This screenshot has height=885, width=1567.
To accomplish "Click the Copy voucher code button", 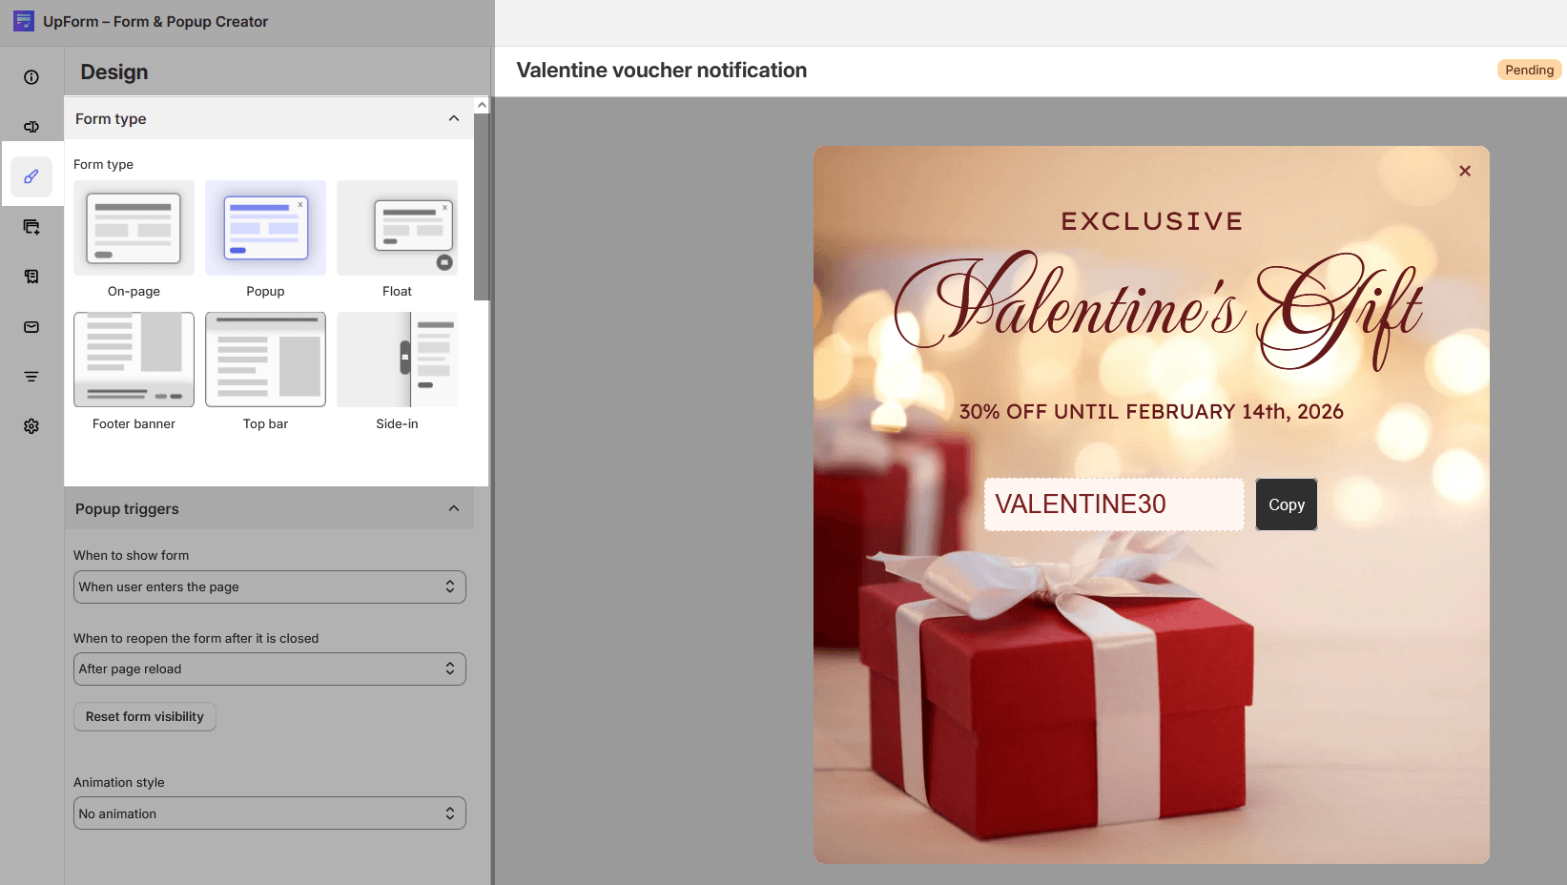I will pos(1287,504).
